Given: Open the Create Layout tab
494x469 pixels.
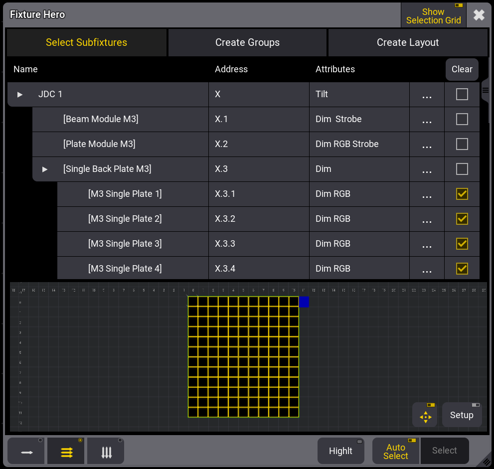Looking at the screenshot, I should pyautogui.click(x=407, y=42).
